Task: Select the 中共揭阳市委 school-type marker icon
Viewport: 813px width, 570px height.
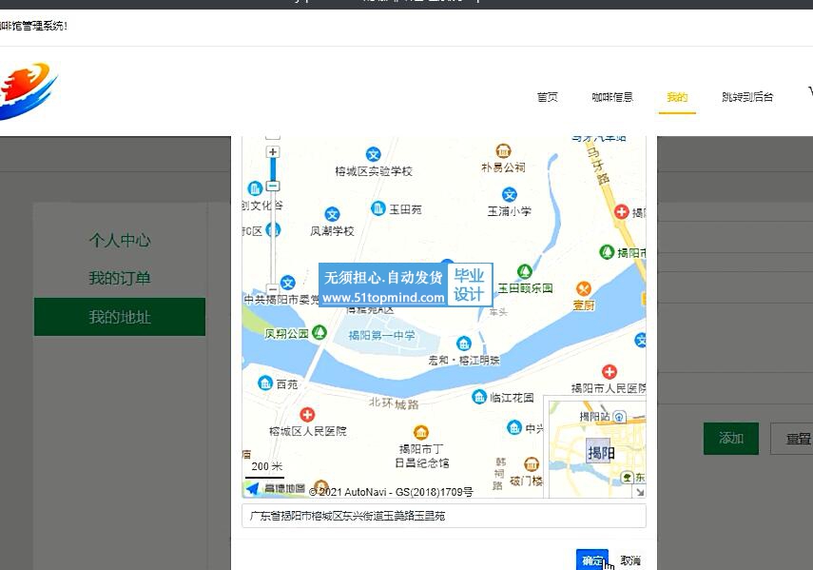Action: (288, 283)
